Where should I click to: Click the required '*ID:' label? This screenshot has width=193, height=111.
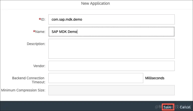pyautogui.click(x=42, y=19)
